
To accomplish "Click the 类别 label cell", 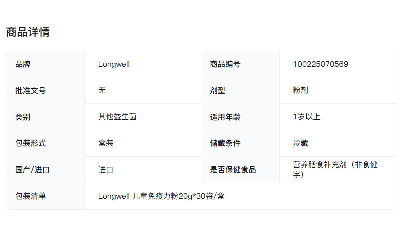I will pos(23,117).
